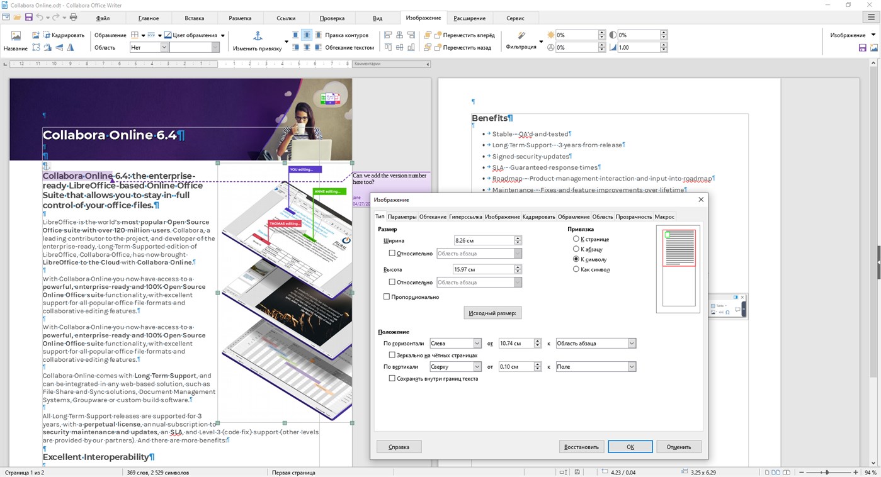Viewport: 881px width, 477px height.
Task: Click the Переместить вперёд icon
Action: [x=428, y=35]
